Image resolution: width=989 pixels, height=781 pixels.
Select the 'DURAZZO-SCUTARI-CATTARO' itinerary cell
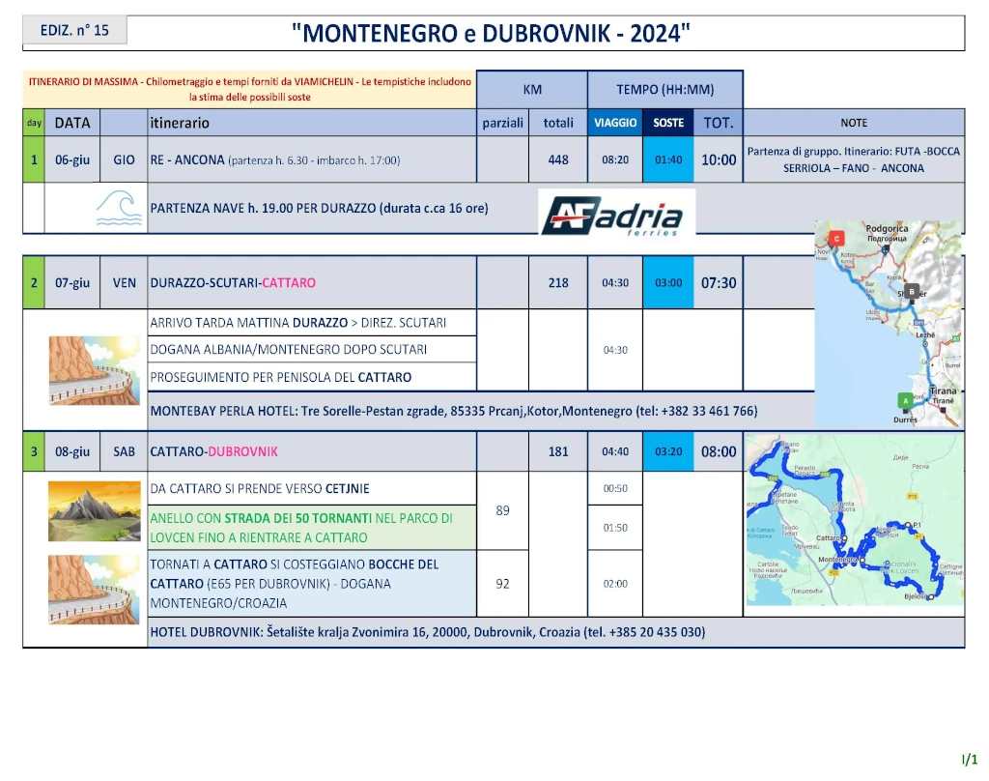point(312,283)
